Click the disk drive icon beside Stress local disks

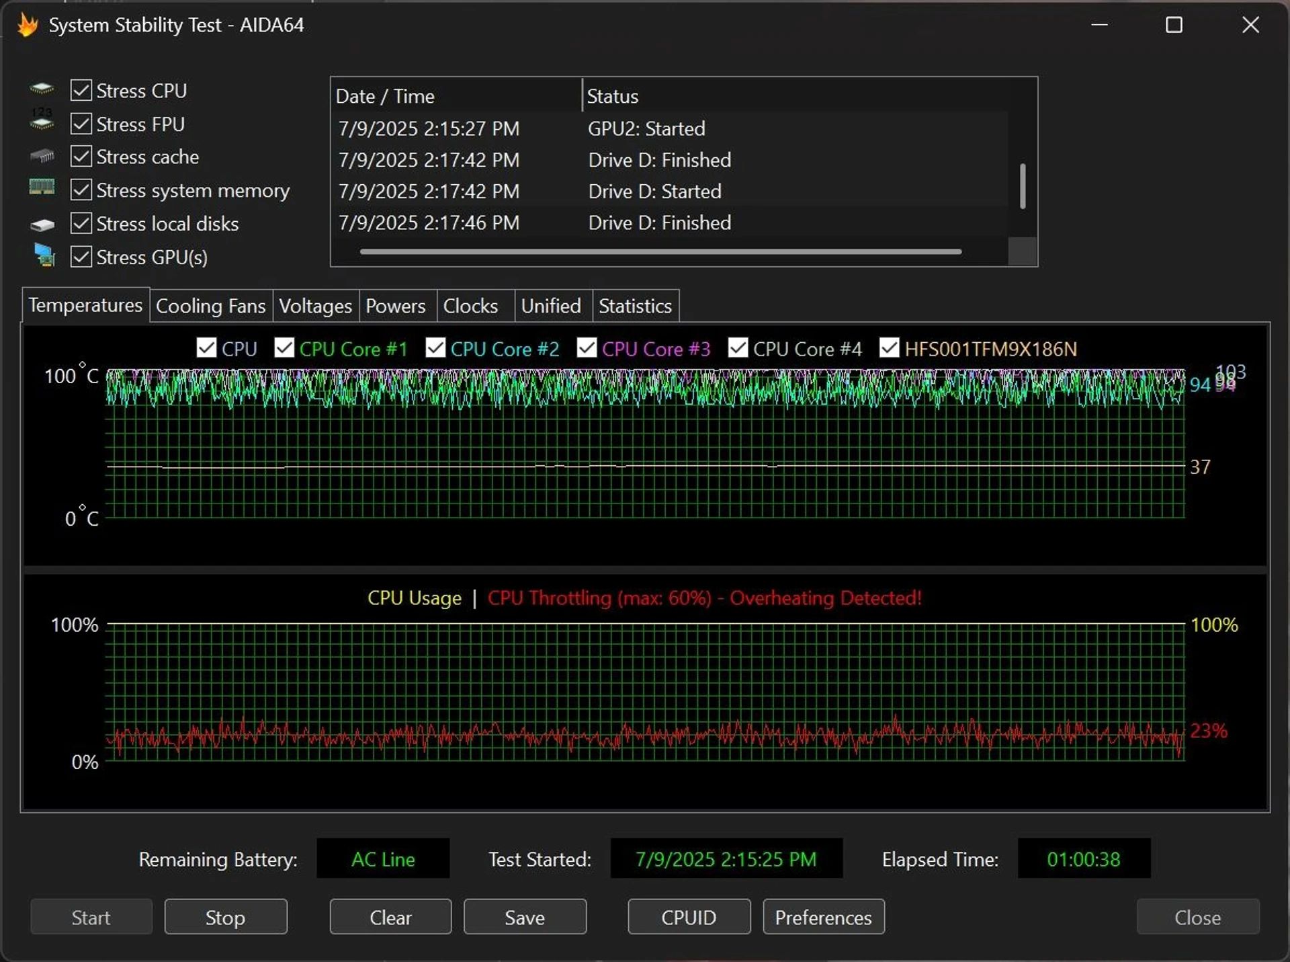click(x=42, y=225)
